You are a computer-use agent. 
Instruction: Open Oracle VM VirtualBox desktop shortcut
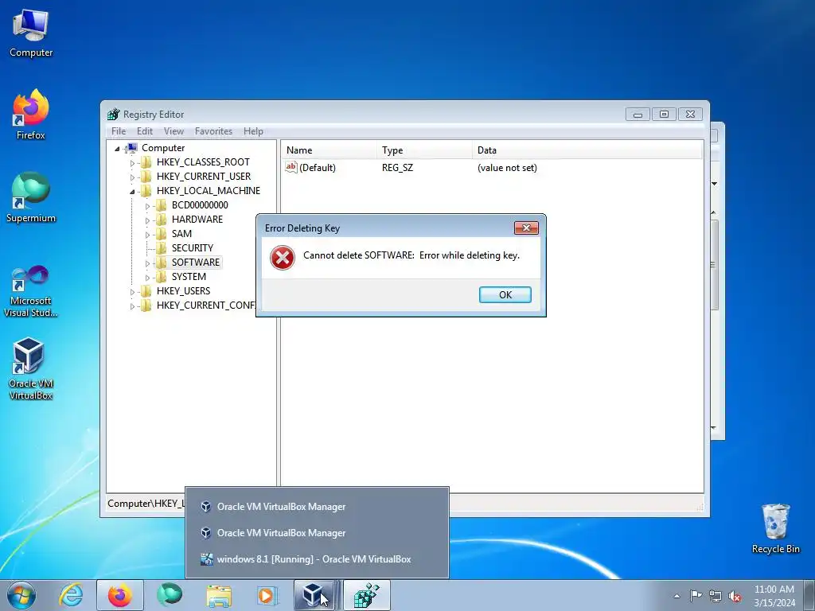pyautogui.click(x=31, y=369)
